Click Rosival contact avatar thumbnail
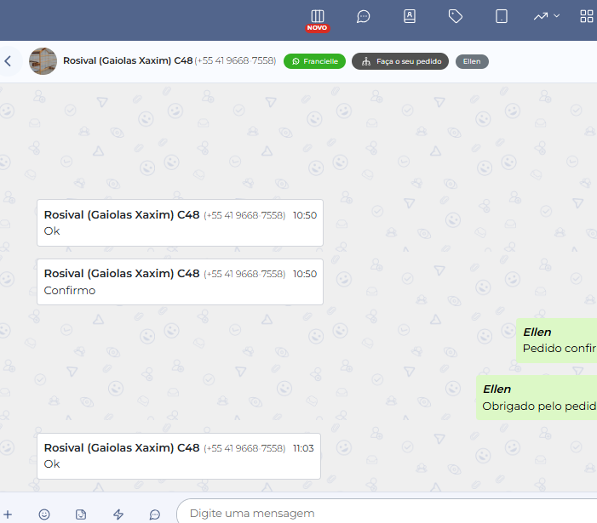597x523 pixels. pos(43,61)
